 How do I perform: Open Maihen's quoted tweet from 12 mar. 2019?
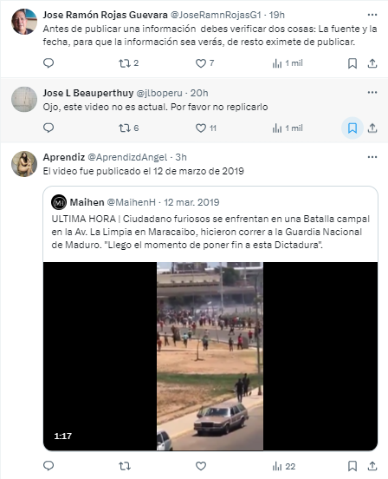click(x=210, y=224)
